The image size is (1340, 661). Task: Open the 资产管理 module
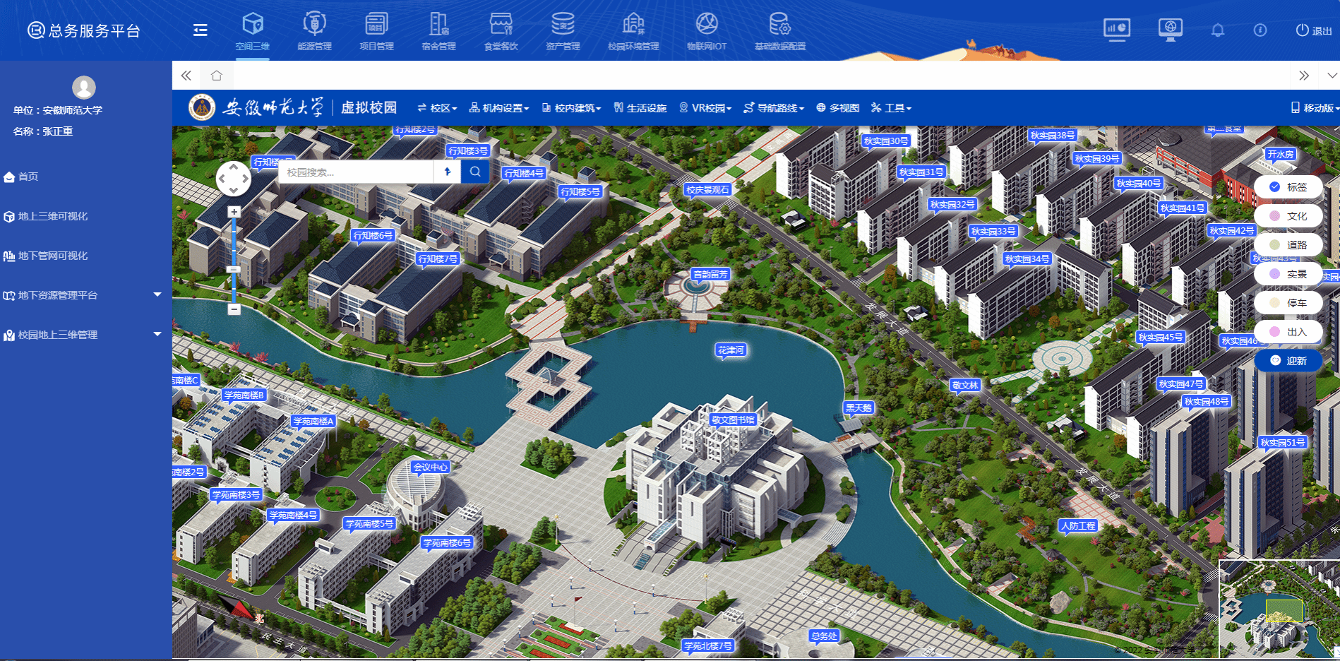click(x=563, y=32)
